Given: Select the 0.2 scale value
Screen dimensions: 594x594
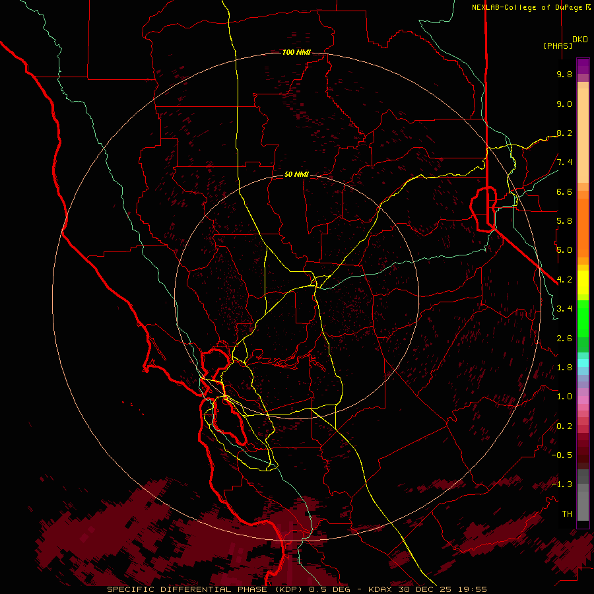Looking at the screenshot, I should (x=564, y=426).
